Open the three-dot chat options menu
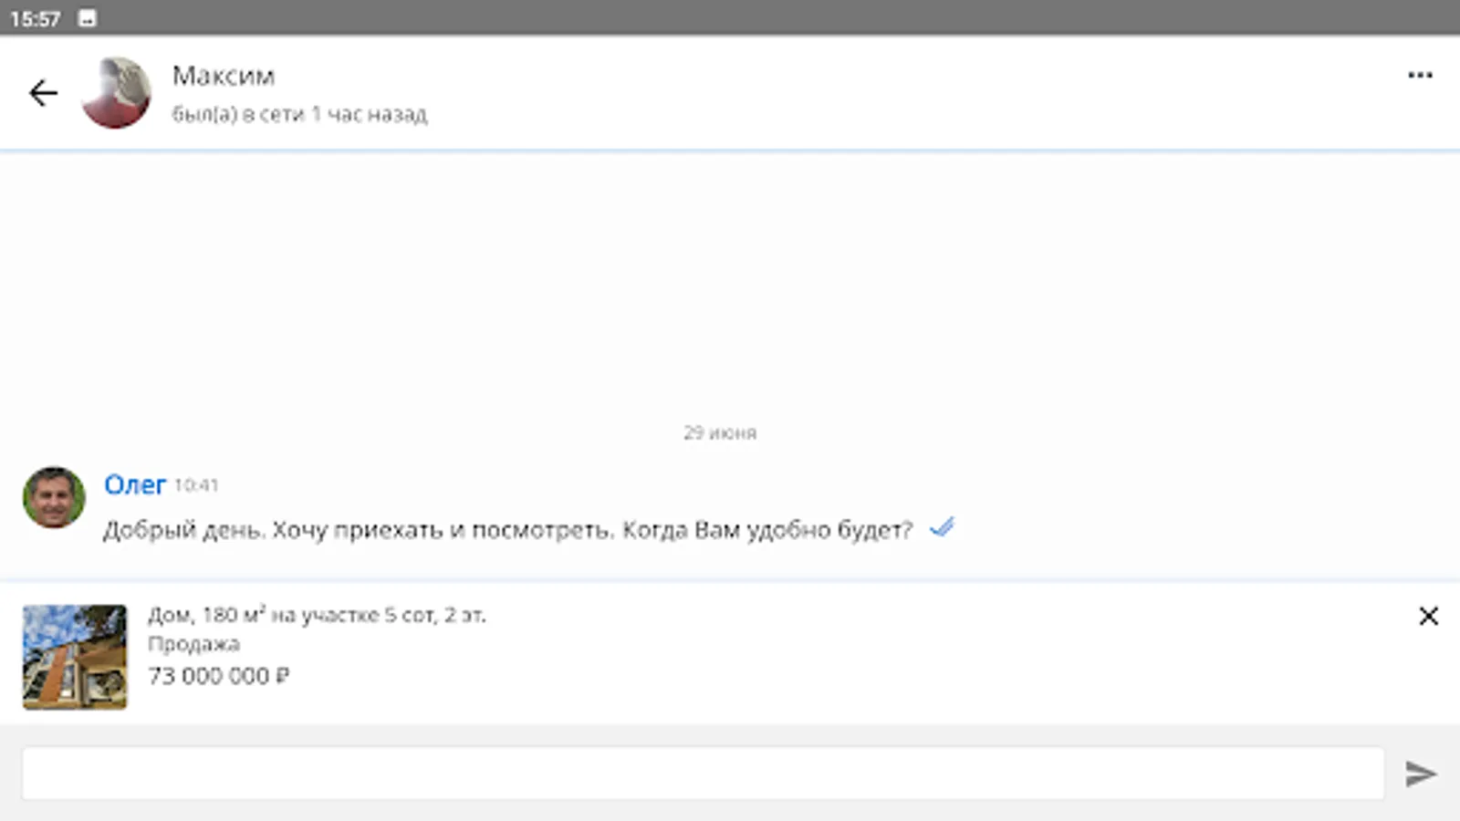1460x821 pixels. click(x=1420, y=75)
